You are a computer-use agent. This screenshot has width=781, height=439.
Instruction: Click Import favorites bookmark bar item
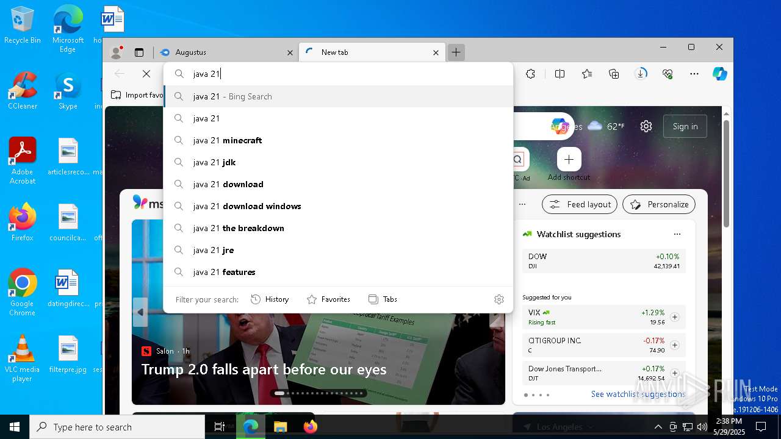tap(137, 95)
